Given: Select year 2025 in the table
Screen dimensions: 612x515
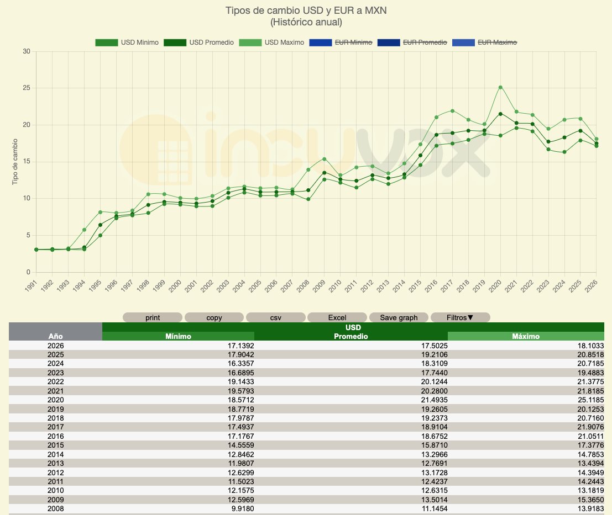Looking at the screenshot, I should click(x=55, y=354).
